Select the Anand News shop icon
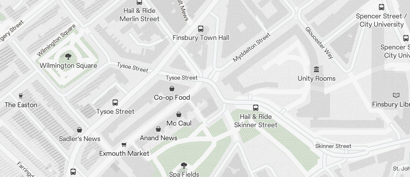Viewport: 410px width, 177px height. pos(158,129)
